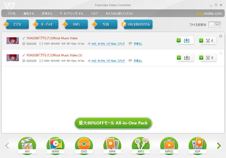
Task: Open audio track options for video (1)
Action: 108,61
